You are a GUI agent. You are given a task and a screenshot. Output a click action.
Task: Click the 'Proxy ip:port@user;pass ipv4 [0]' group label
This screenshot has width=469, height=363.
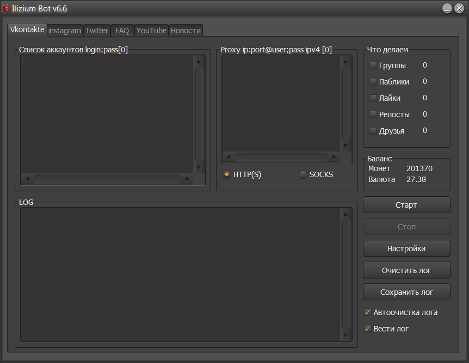pos(276,50)
